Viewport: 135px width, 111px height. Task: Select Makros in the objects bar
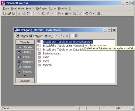(25, 72)
